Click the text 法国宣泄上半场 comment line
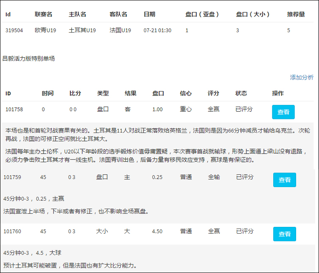The image size is (319, 273). point(76,211)
